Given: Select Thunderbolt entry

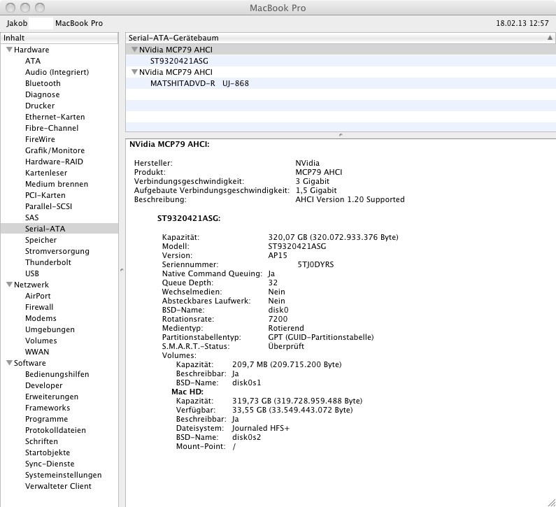Looking at the screenshot, I should (48, 262).
